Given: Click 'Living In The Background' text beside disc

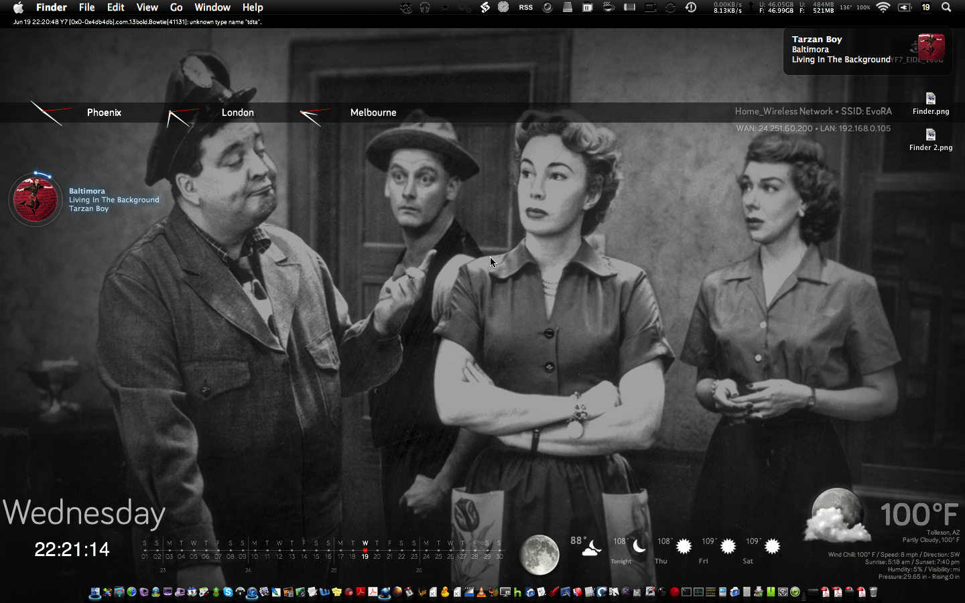Looking at the screenshot, I should pyautogui.click(x=114, y=200).
